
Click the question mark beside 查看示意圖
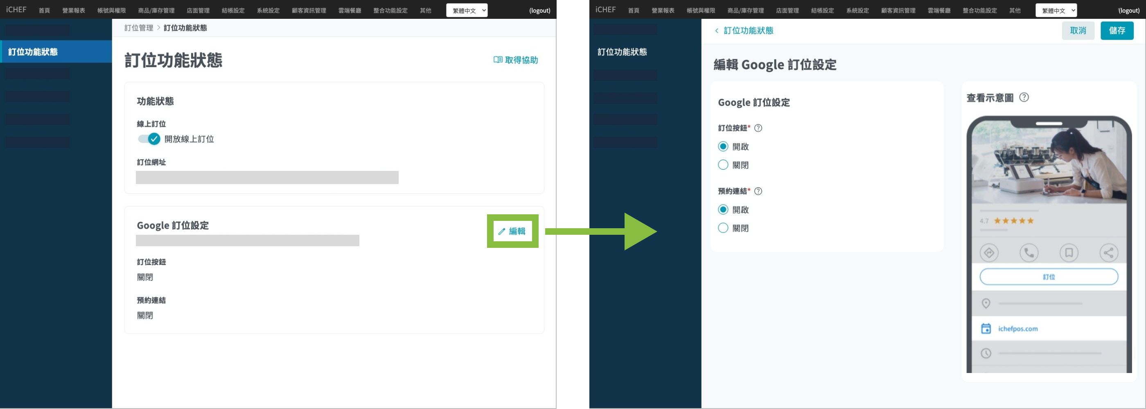[1024, 97]
